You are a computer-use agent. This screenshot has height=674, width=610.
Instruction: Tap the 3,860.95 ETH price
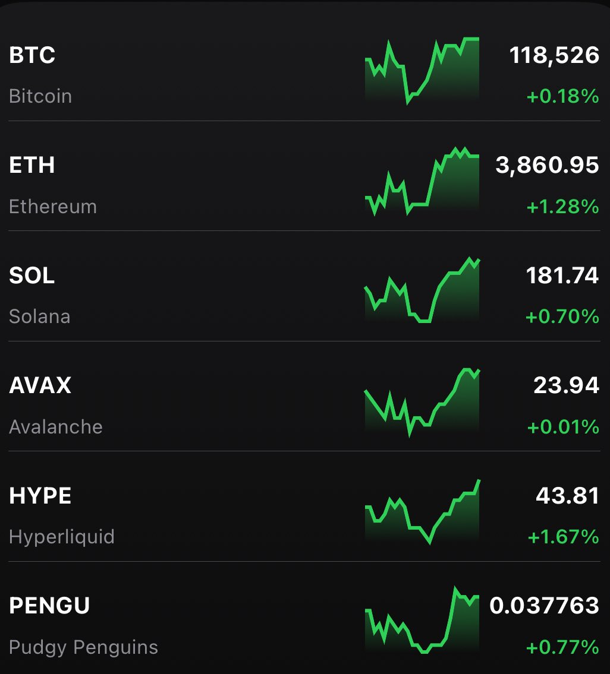(547, 165)
